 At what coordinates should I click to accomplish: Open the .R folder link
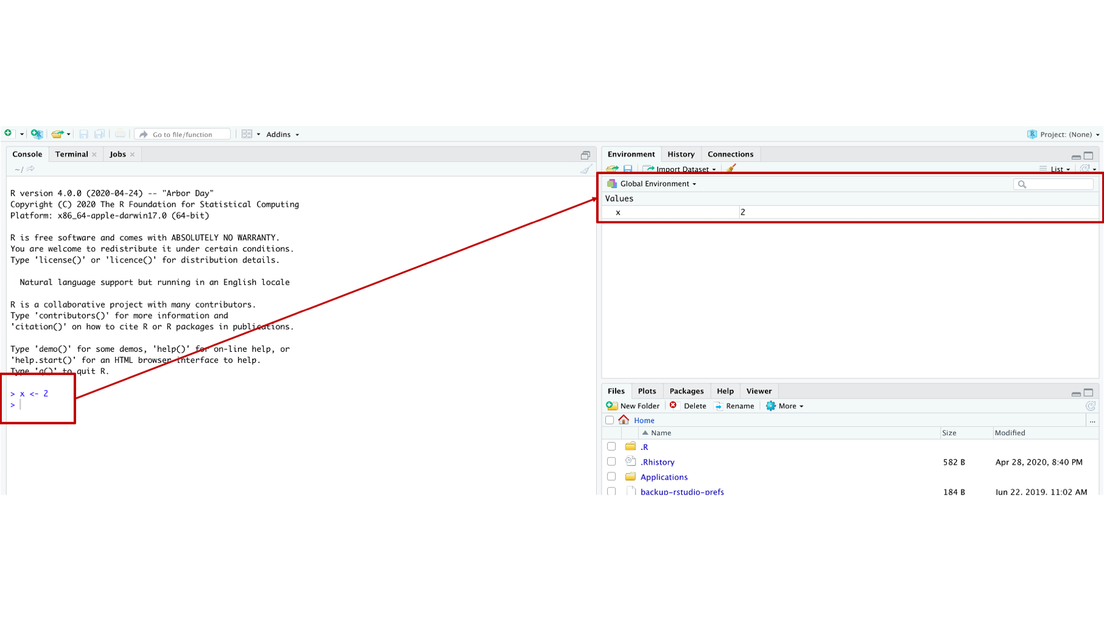pos(644,448)
